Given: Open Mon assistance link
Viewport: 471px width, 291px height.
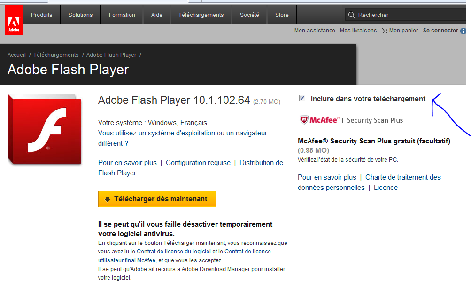Looking at the screenshot, I should pyautogui.click(x=315, y=31).
